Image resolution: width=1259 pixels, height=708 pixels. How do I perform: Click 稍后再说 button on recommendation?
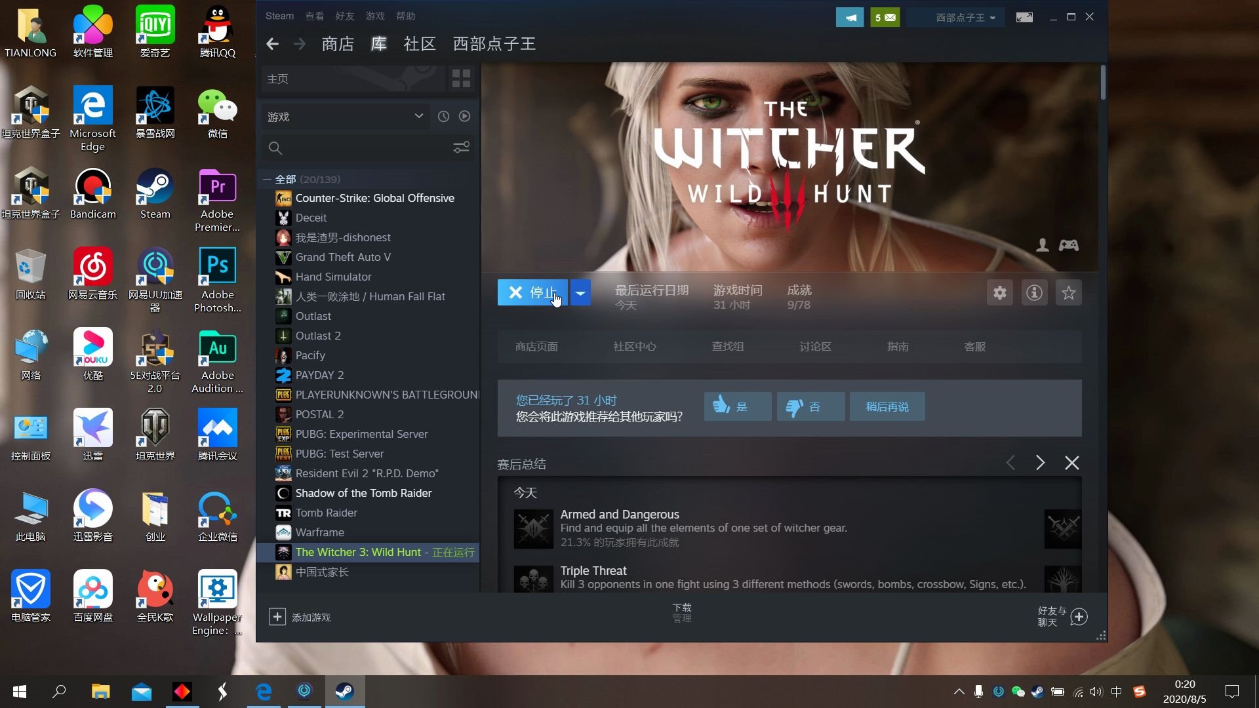887,406
